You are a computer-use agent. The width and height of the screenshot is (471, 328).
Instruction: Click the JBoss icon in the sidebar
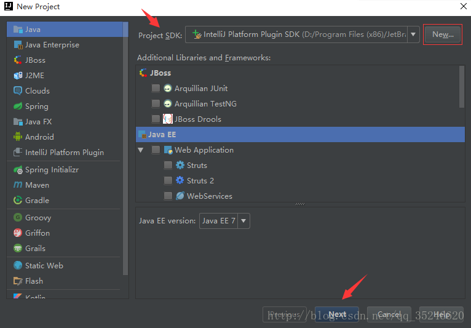18,60
